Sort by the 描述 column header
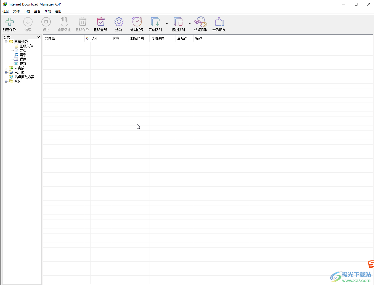The height and width of the screenshot is (285, 374). 221,38
